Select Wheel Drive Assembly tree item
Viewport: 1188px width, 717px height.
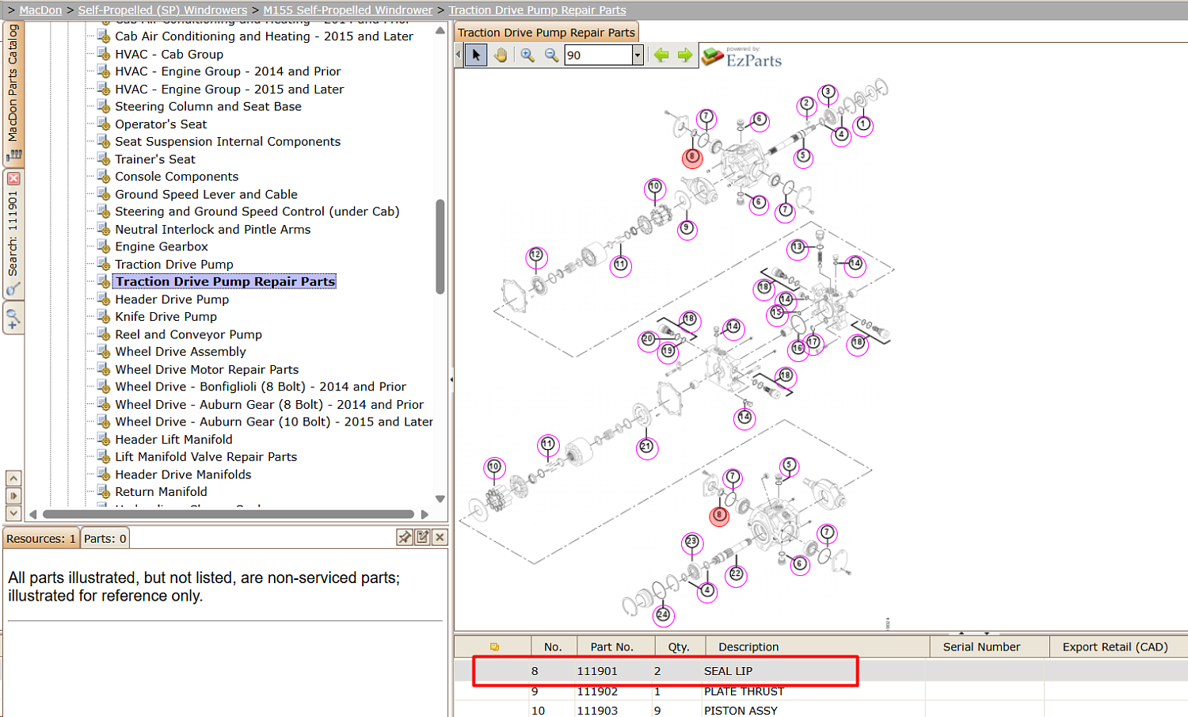pos(181,351)
